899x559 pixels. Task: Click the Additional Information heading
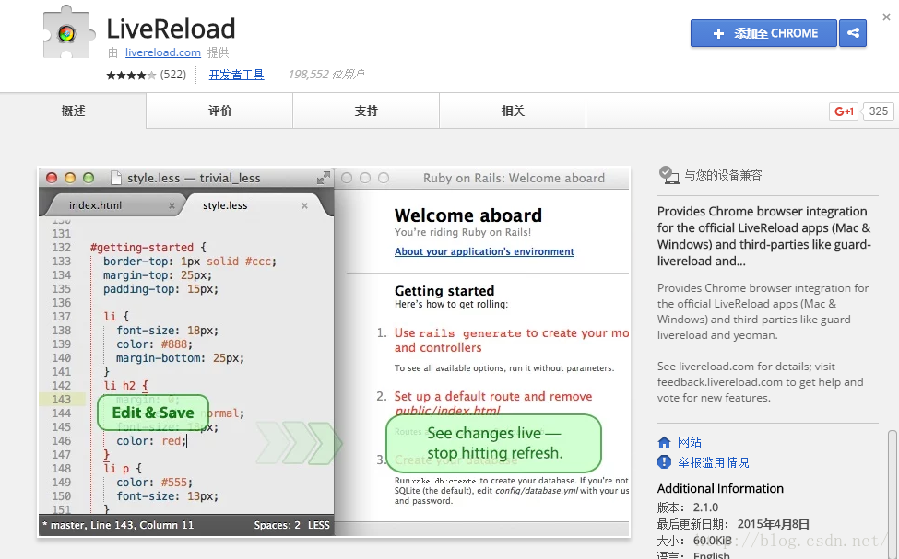(720, 489)
